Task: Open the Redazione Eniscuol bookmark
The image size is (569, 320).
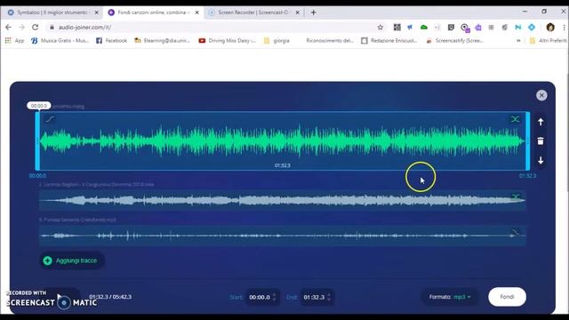Action: coord(389,41)
